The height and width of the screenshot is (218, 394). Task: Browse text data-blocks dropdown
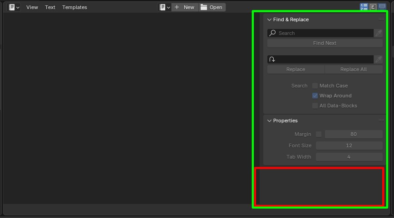pos(165,7)
